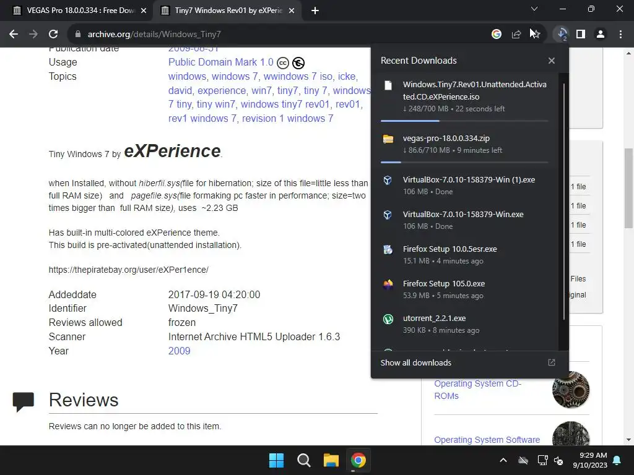Click the 'david' topic link
The width and height of the screenshot is (634, 475).
click(180, 90)
